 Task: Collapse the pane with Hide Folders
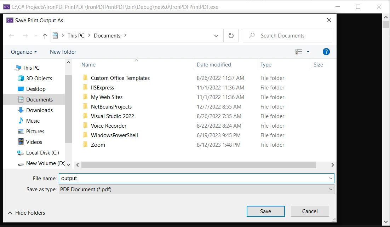tap(27, 213)
